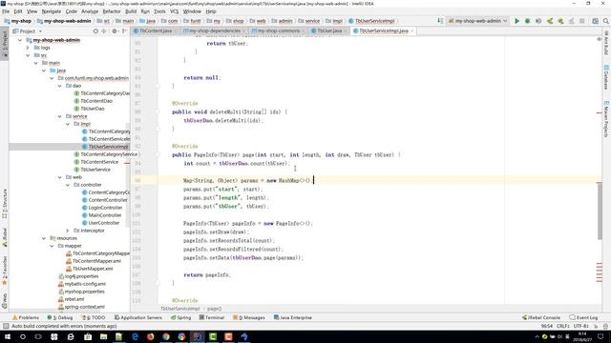Open the JRebel Console

pyautogui.click(x=541, y=317)
